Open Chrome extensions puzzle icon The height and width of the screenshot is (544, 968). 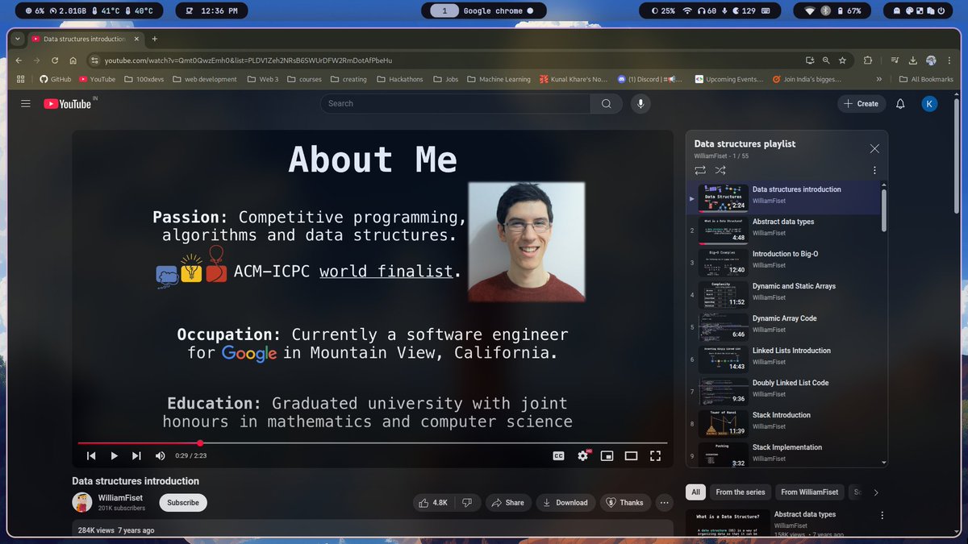click(x=868, y=60)
